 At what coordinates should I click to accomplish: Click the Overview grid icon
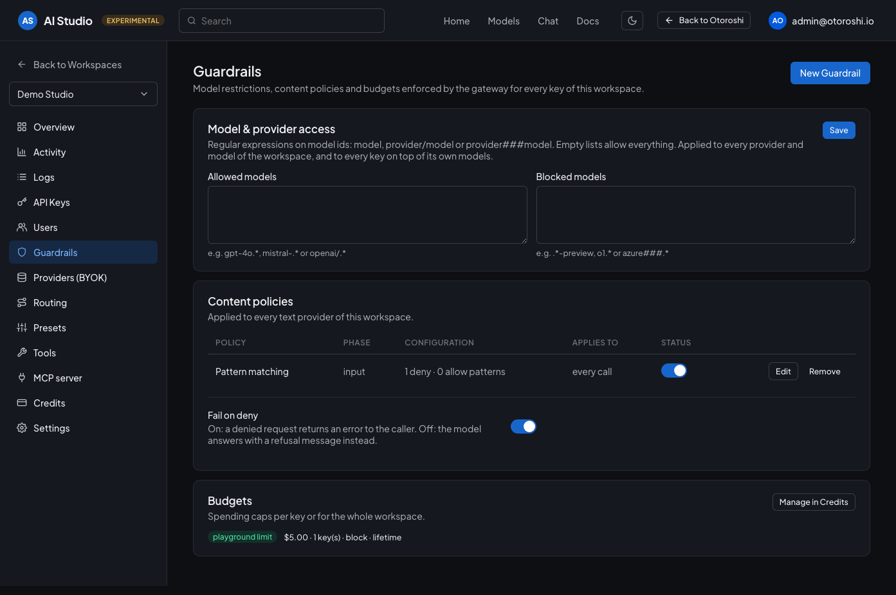(22, 127)
